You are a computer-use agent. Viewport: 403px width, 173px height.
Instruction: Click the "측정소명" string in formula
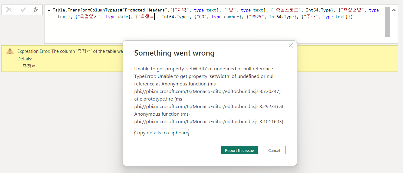pyautogui.click(x=352, y=10)
